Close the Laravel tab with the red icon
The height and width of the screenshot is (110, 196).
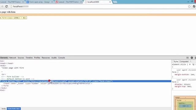[81, 2]
